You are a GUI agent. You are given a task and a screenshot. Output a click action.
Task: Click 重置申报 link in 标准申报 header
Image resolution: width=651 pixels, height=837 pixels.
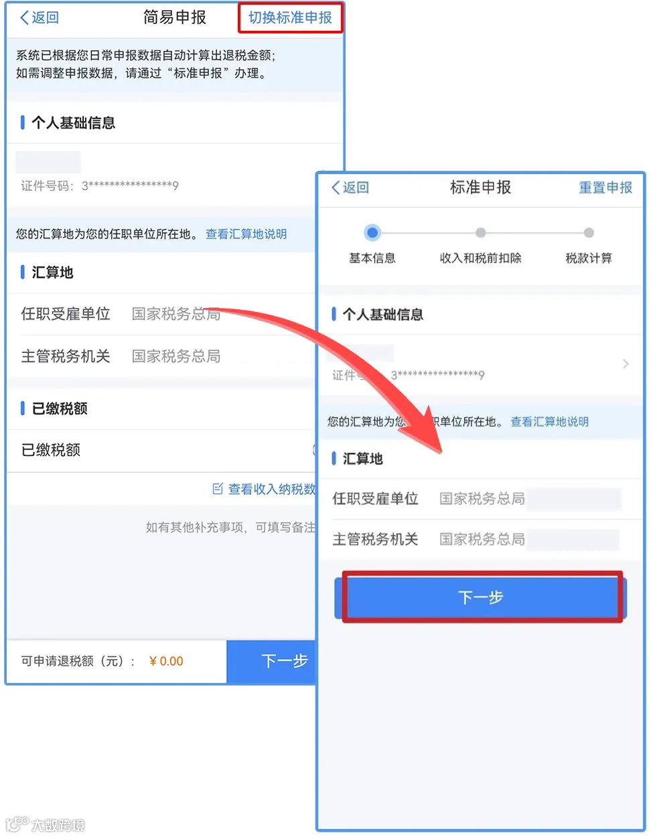coord(605,187)
